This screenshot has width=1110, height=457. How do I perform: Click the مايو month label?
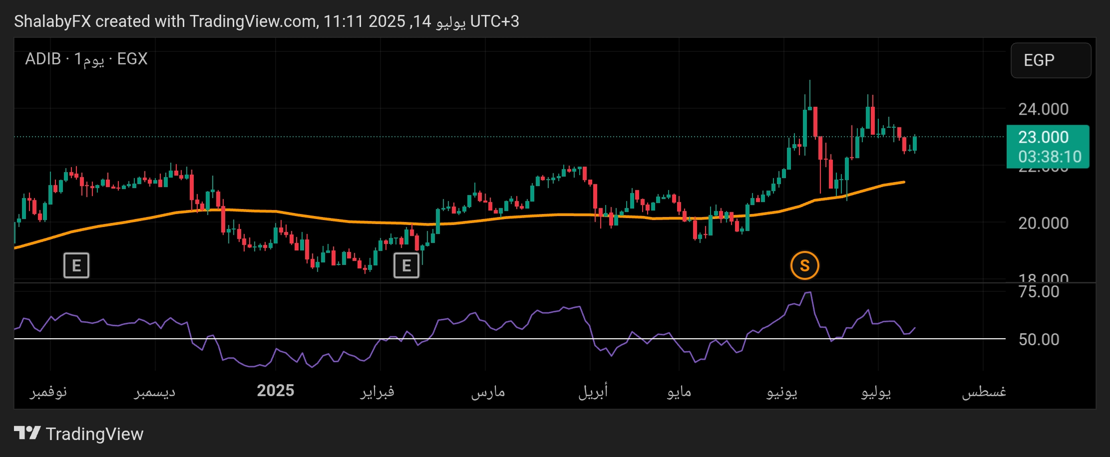[x=679, y=391]
